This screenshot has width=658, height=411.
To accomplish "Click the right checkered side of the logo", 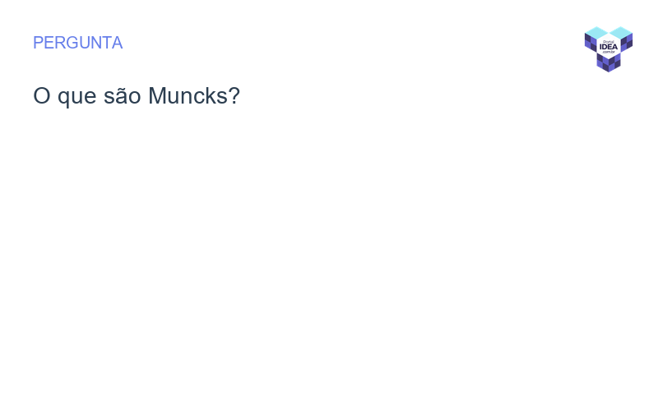I will (628, 43).
